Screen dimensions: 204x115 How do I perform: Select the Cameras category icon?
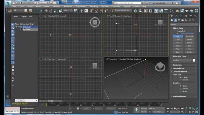pyautogui.click(x=183, y=20)
